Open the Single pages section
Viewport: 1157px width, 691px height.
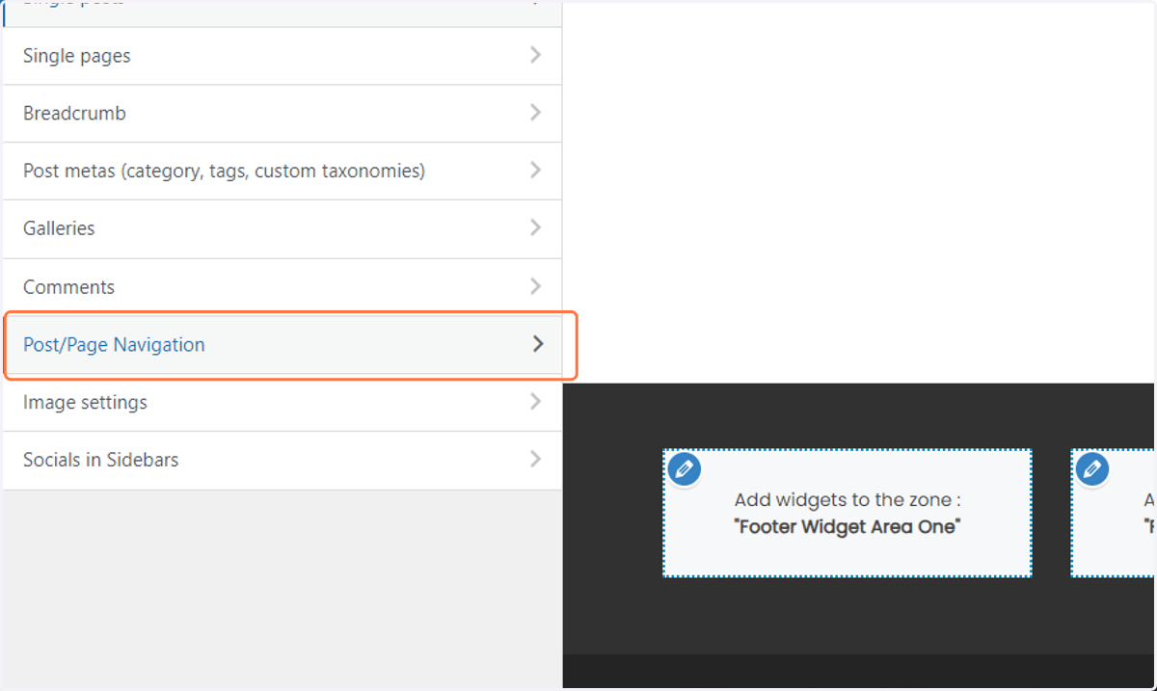click(283, 56)
